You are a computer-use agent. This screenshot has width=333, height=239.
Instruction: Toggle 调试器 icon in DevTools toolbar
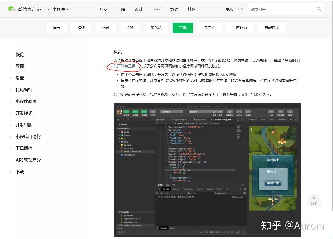144,112
